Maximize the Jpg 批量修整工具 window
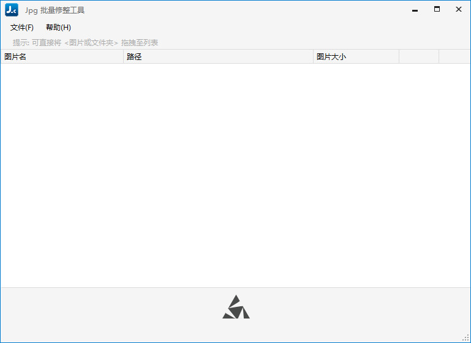The height and width of the screenshot is (343, 471). click(x=437, y=9)
